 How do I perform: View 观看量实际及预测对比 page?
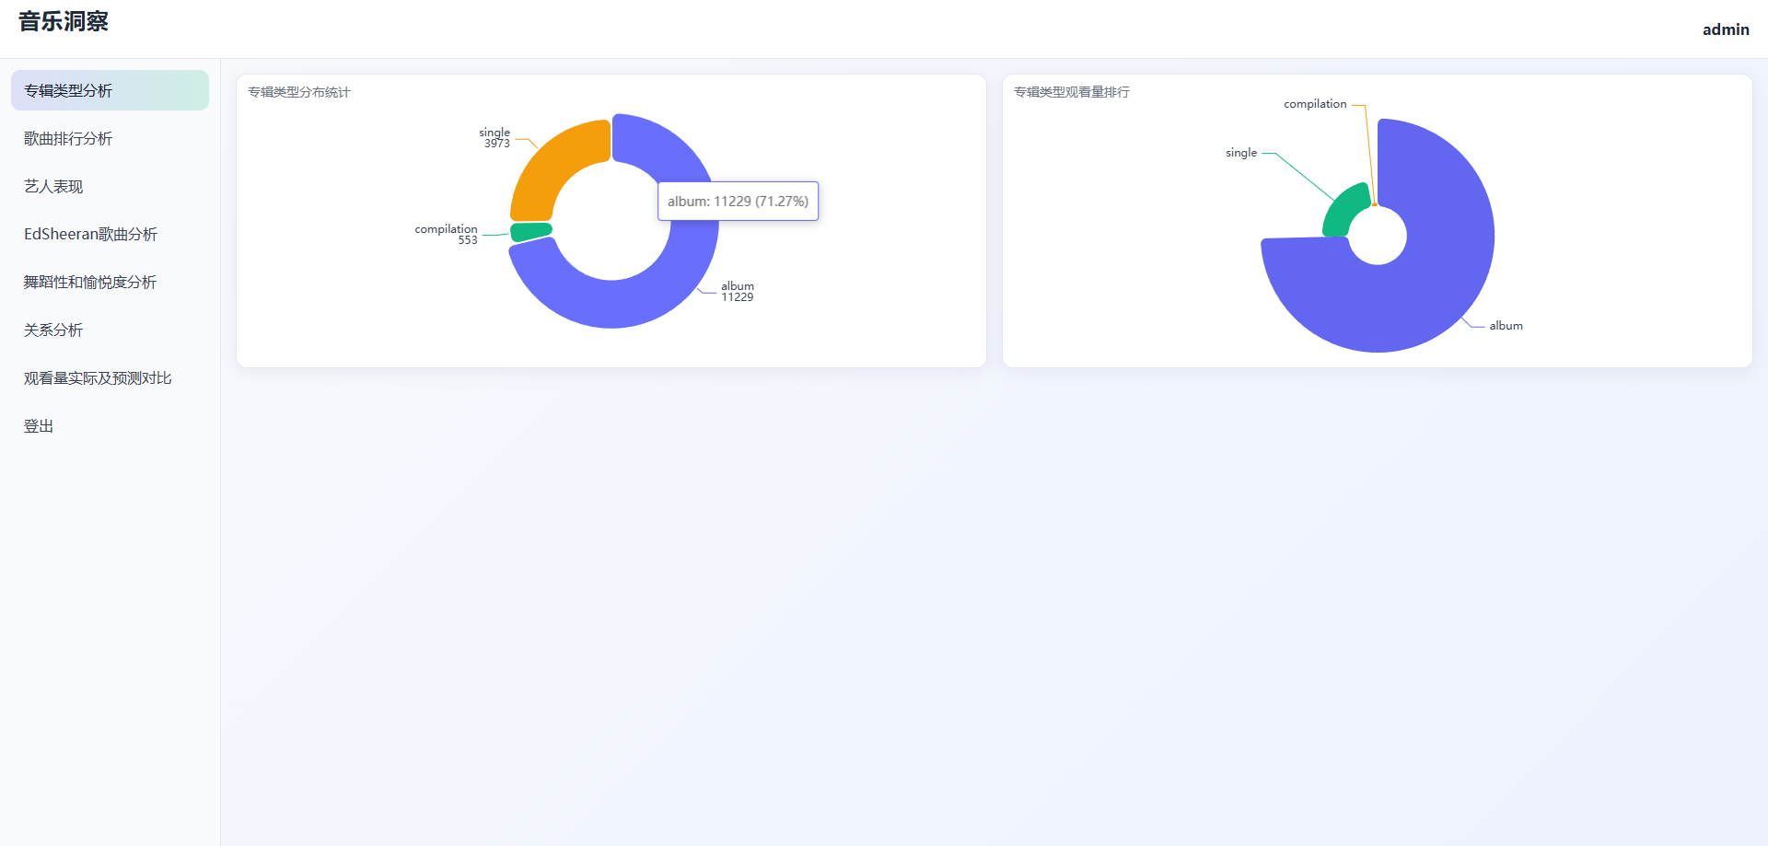tap(98, 377)
